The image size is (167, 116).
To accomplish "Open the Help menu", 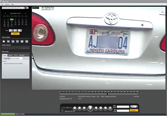I will (13, 4).
